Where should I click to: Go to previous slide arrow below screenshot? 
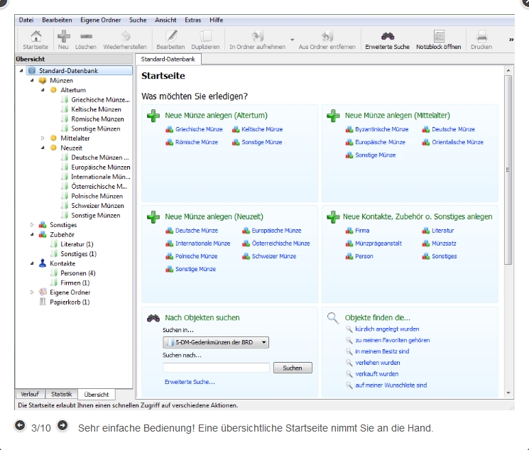(20, 426)
